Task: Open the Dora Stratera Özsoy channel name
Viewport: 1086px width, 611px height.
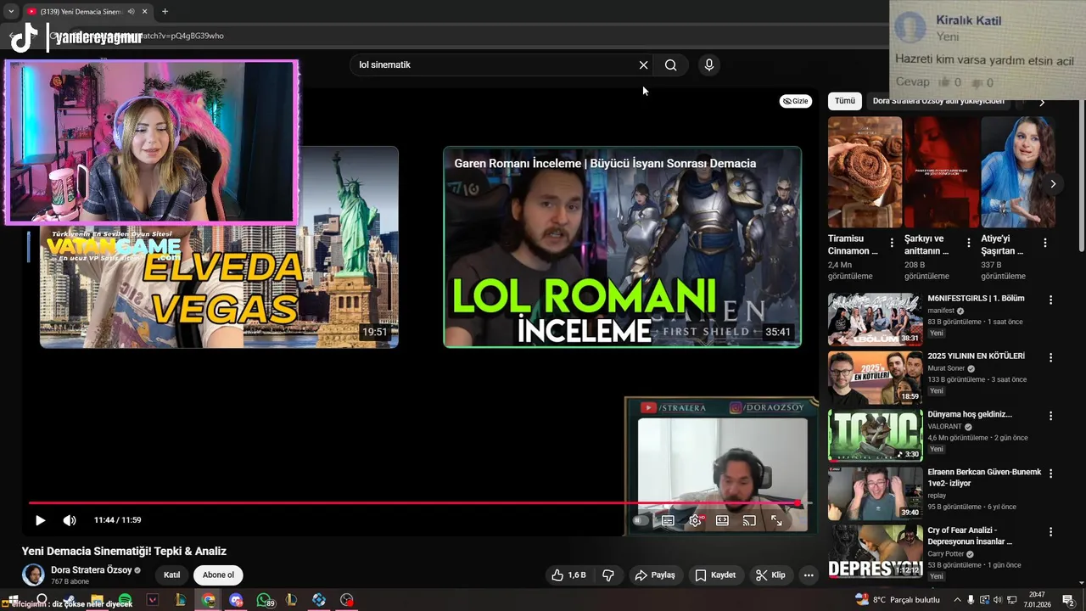Action: (x=91, y=570)
